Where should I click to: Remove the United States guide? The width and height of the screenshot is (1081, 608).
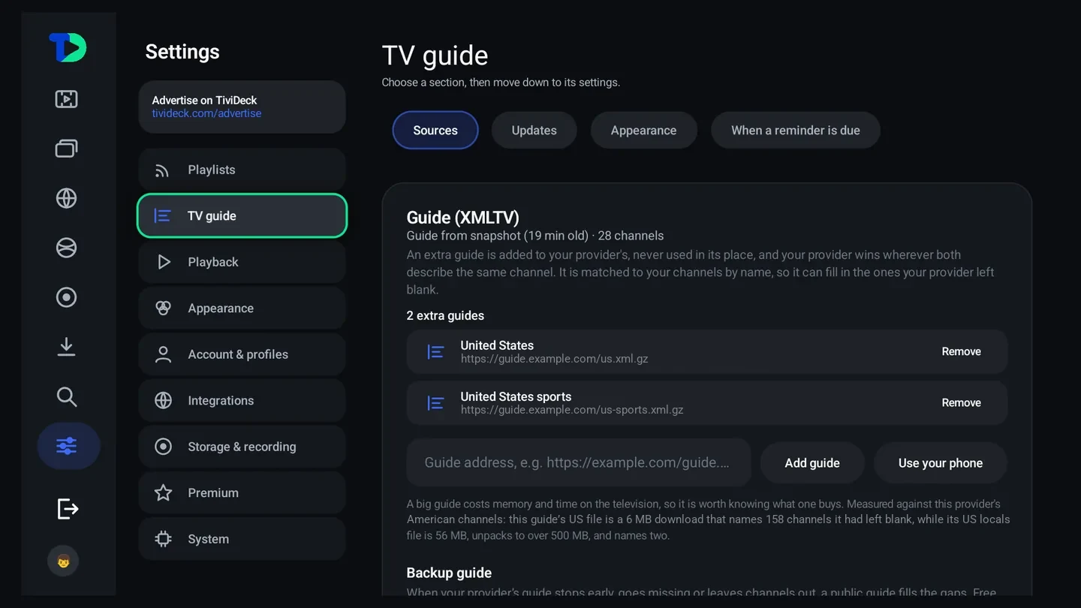click(x=962, y=351)
